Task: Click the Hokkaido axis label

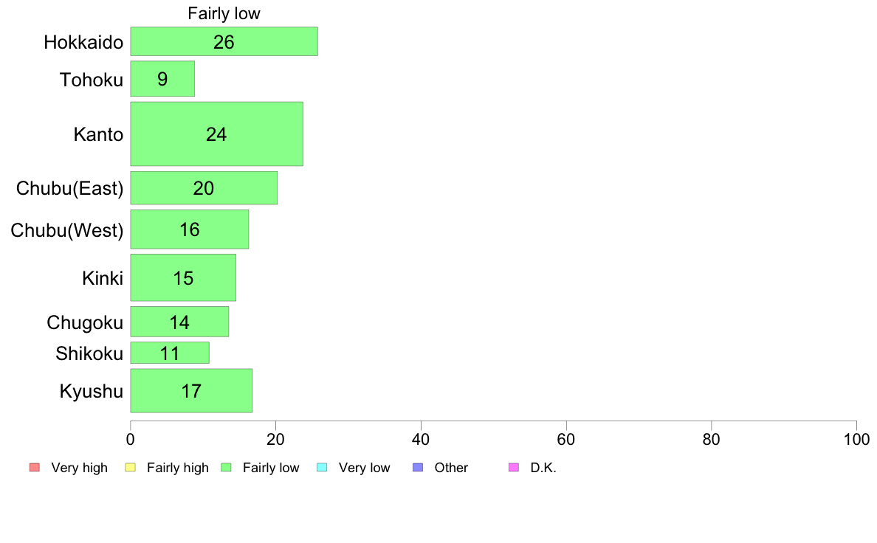Action: [83, 43]
